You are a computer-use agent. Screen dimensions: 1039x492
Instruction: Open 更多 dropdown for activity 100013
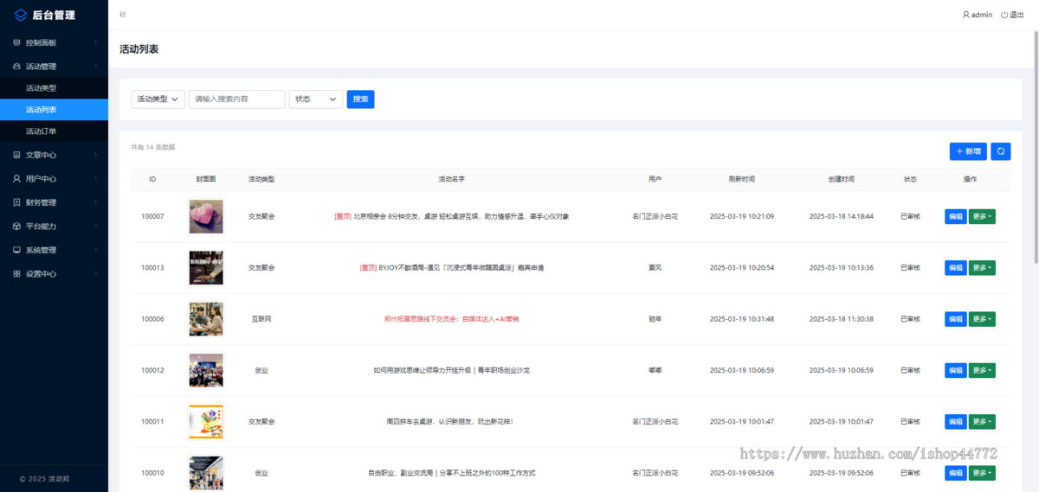point(982,268)
